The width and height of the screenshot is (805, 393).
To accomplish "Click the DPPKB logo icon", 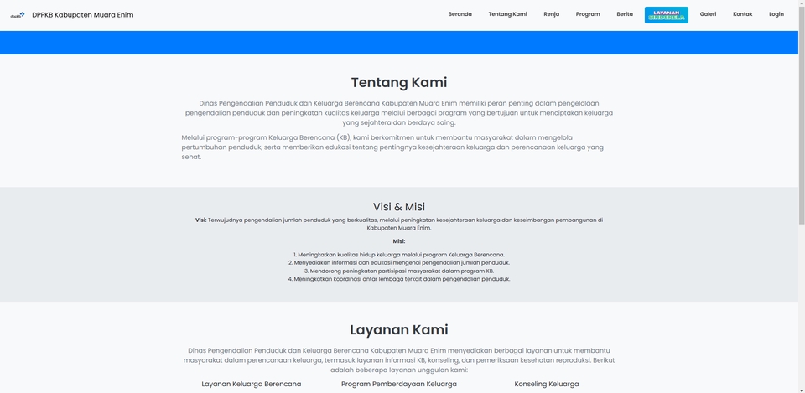I will (x=18, y=15).
